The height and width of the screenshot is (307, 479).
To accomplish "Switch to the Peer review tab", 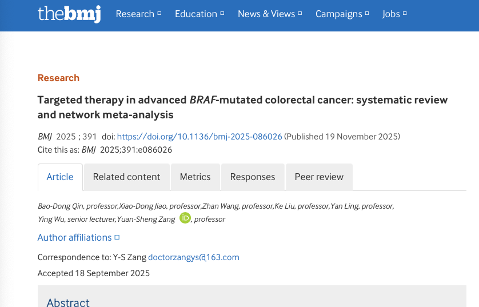I will (x=319, y=177).
